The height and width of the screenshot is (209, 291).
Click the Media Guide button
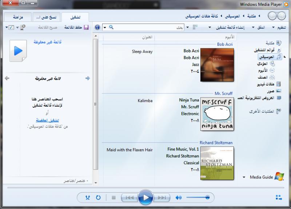pos(267,177)
